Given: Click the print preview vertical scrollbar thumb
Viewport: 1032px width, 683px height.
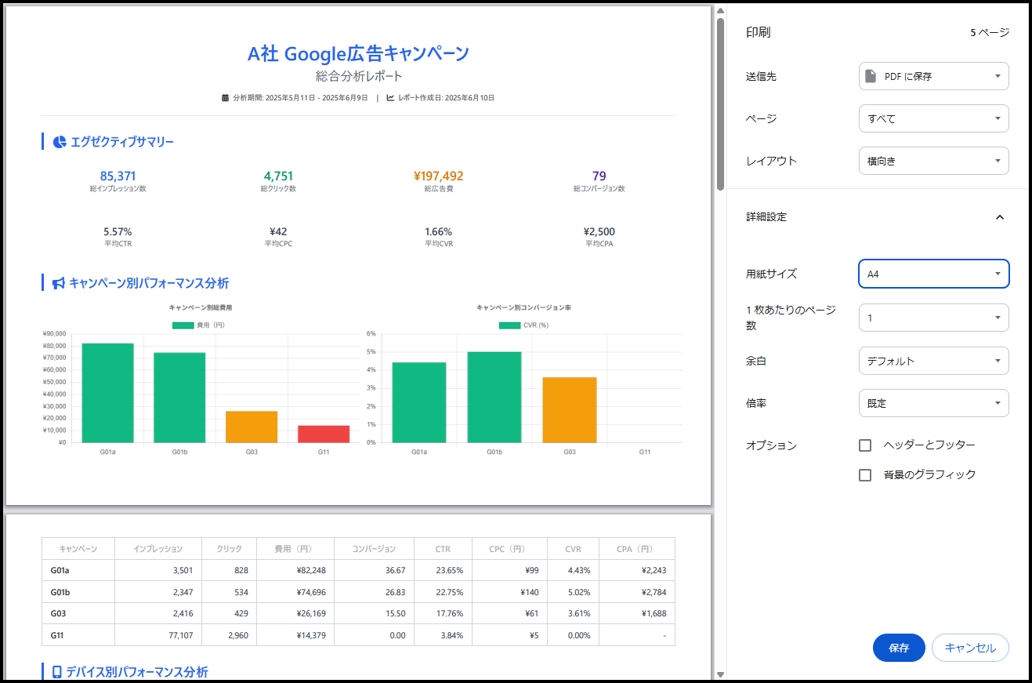Looking at the screenshot, I should pyautogui.click(x=719, y=104).
